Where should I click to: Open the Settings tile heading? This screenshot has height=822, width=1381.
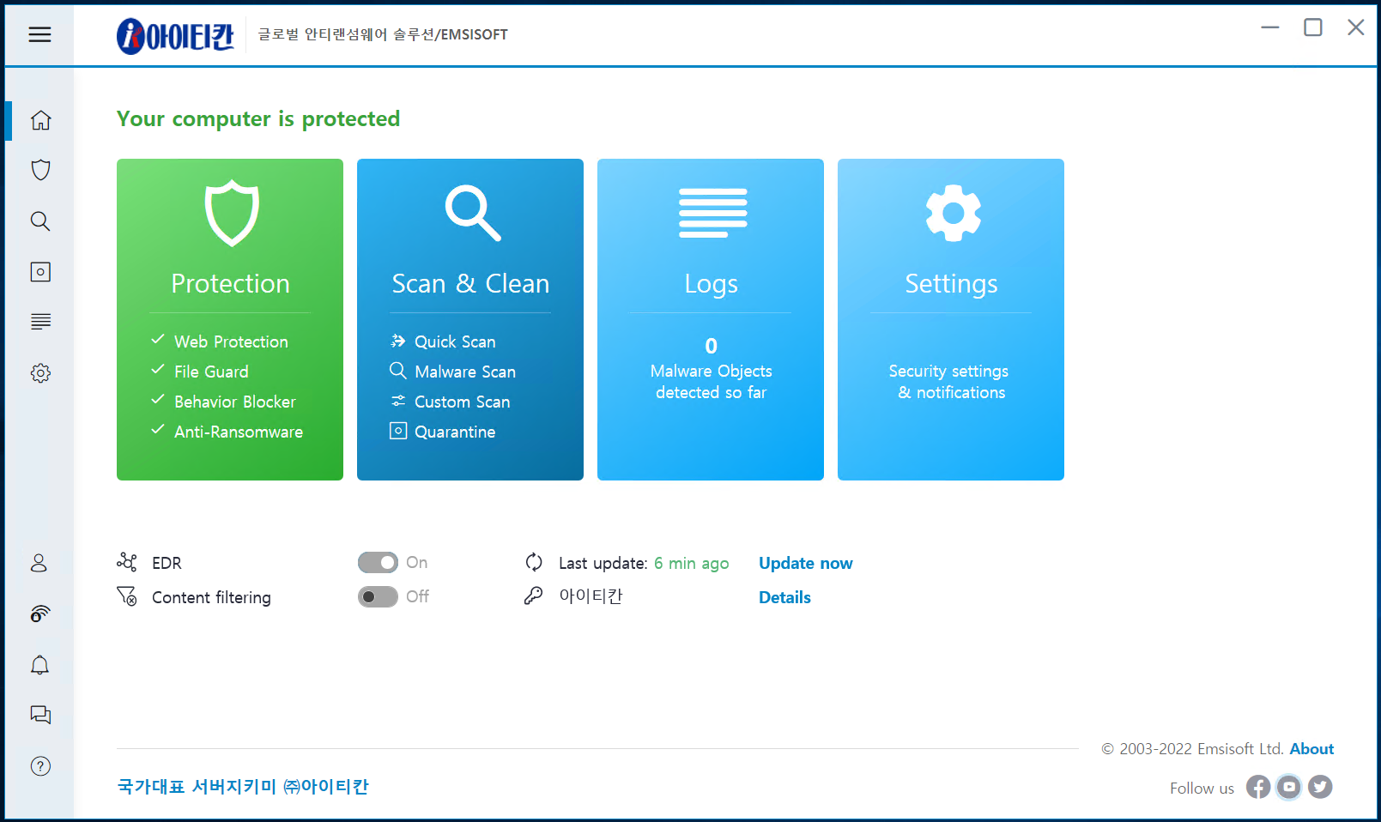tap(951, 284)
